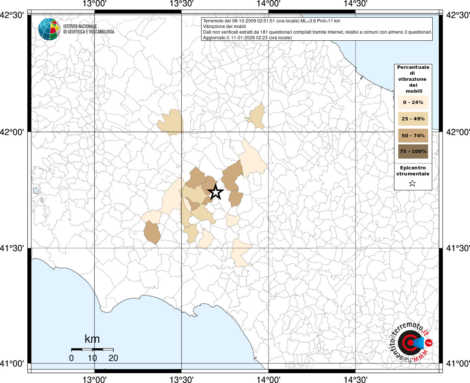This screenshot has height=383, width=470.
Task: Click the Percentuale di vibrazione legend title
Action: click(x=413, y=79)
